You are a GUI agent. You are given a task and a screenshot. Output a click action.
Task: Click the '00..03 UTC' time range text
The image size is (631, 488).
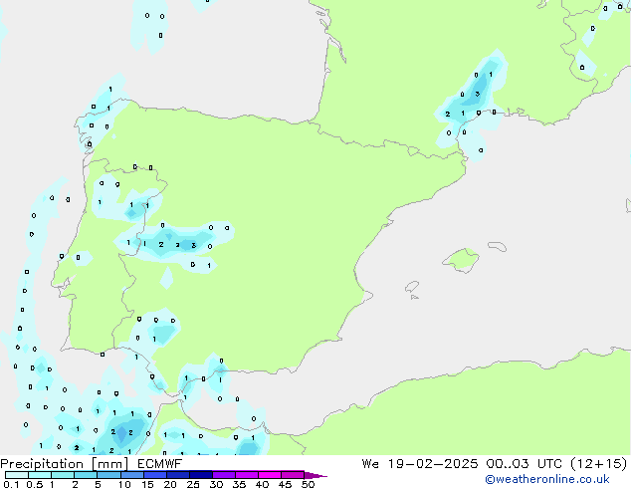click(524, 464)
